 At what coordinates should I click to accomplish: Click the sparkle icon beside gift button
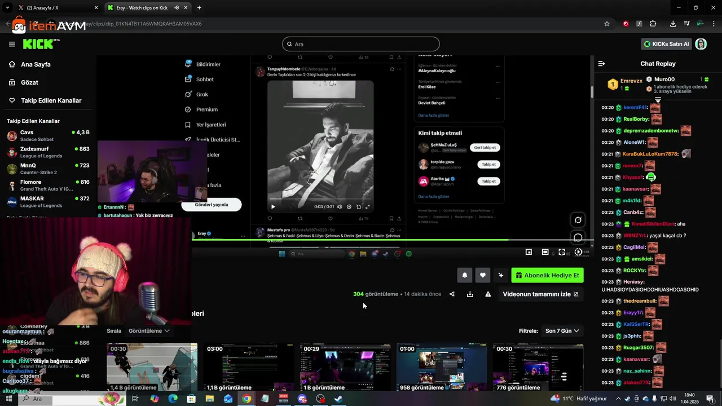pos(500,275)
